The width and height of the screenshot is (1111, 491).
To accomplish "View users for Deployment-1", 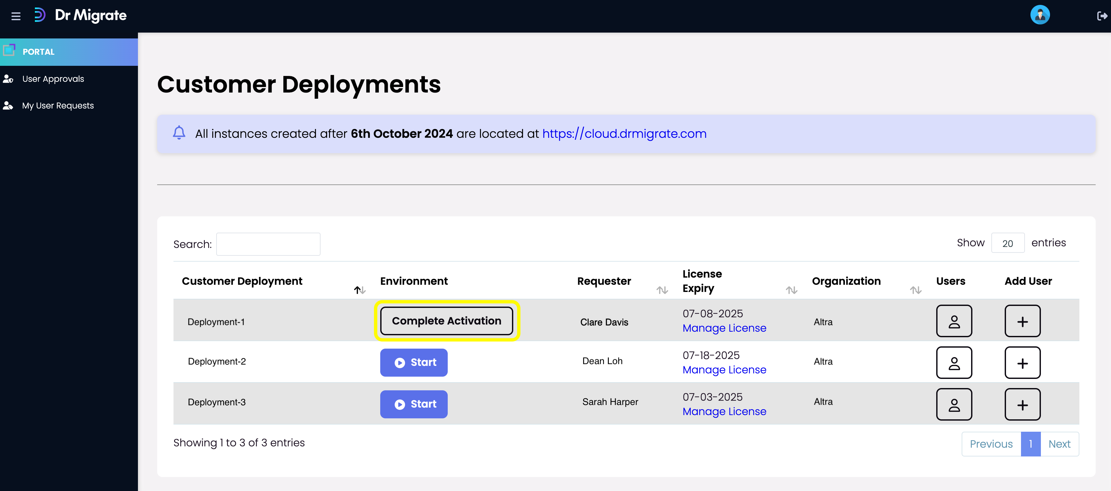I will click(x=954, y=321).
